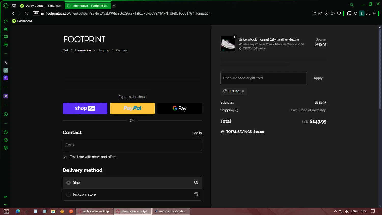Remove TEXT10 discount code
382x215 pixels.
(x=243, y=91)
